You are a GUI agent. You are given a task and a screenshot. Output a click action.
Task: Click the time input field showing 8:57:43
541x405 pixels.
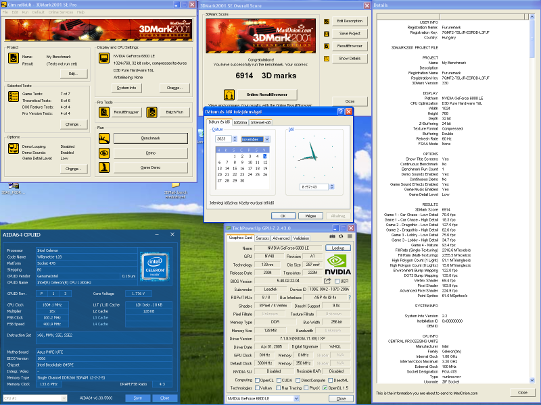pos(314,187)
